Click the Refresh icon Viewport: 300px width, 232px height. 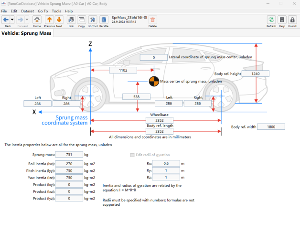[271, 20]
